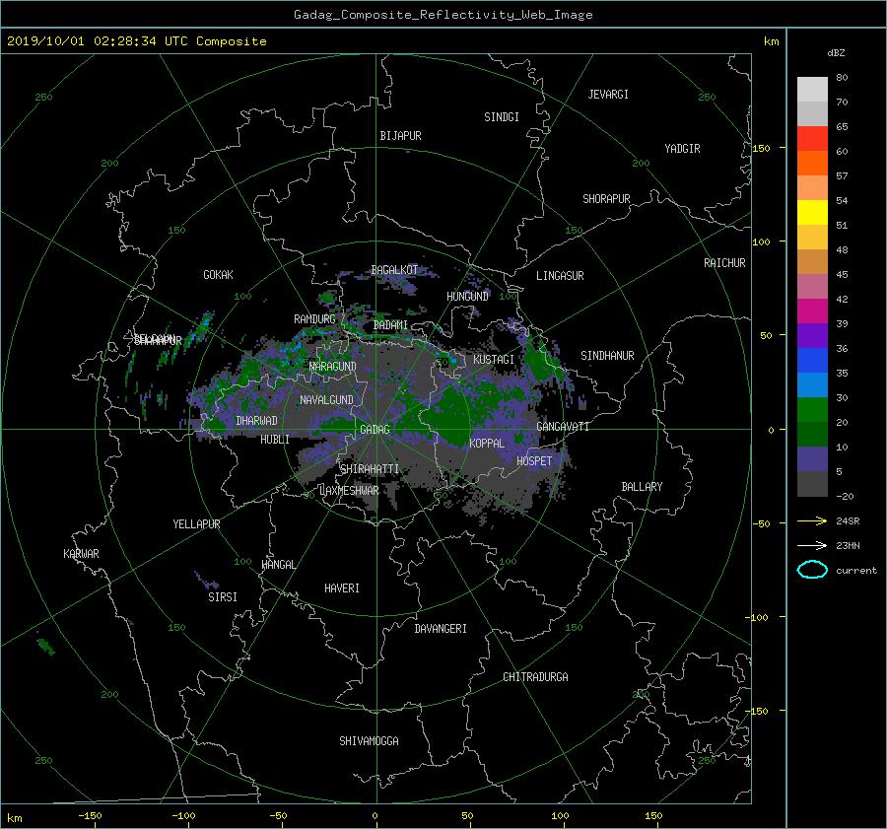Viewport: 887px width, 829px height.
Task: Click the 57 dBZ legend value
Action: [x=842, y=176]
